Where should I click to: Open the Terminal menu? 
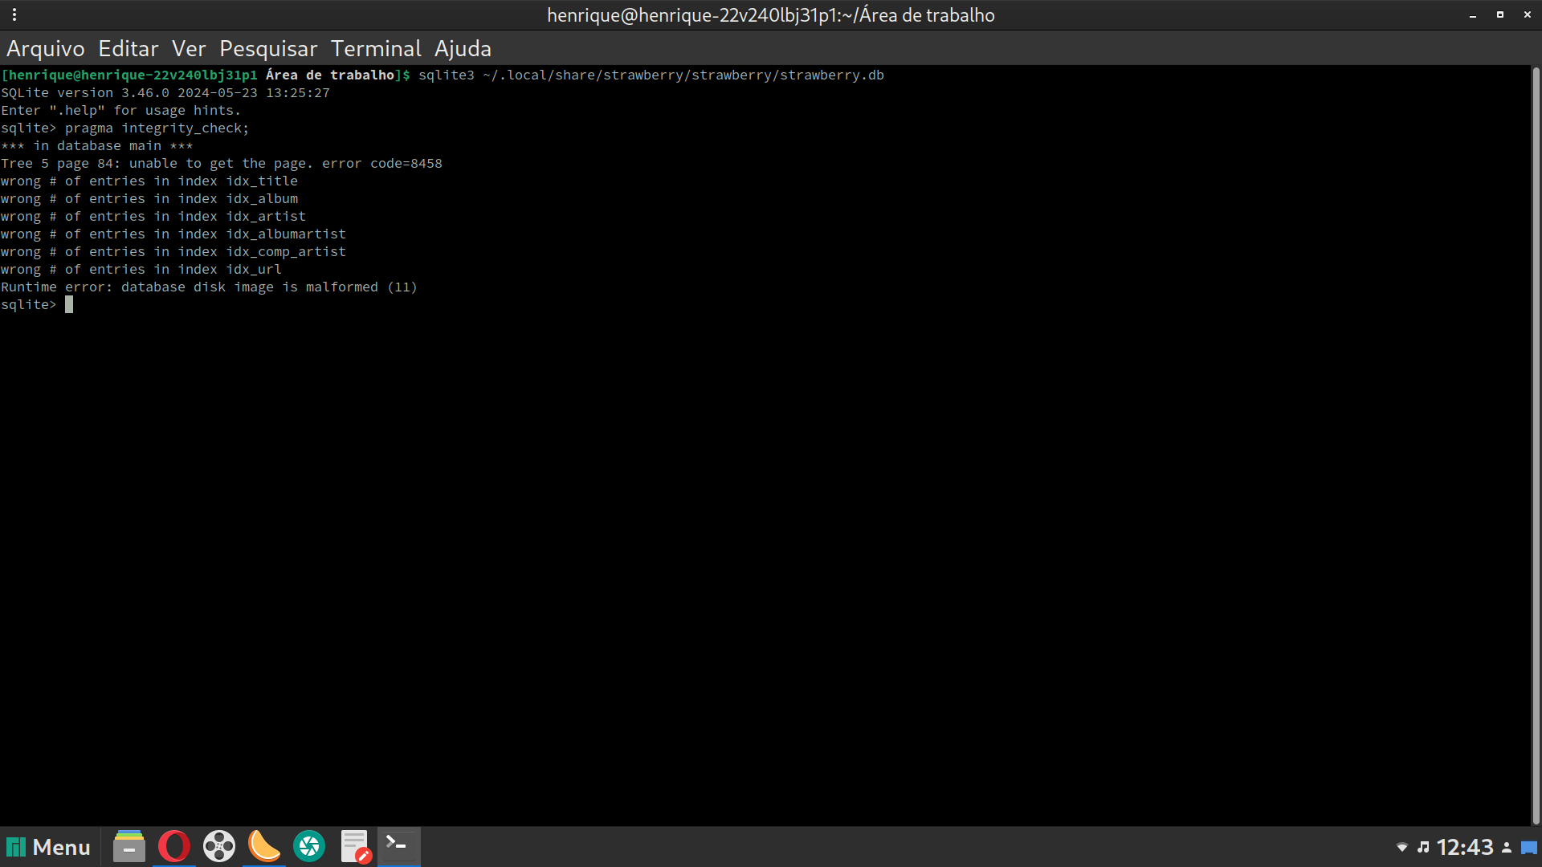376,49
